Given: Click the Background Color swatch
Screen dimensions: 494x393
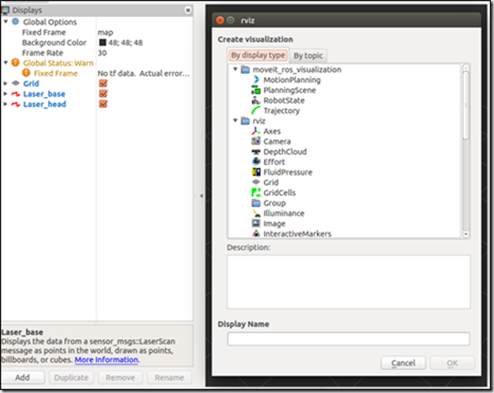Looking at the screenshot, I should click(103, 42).
